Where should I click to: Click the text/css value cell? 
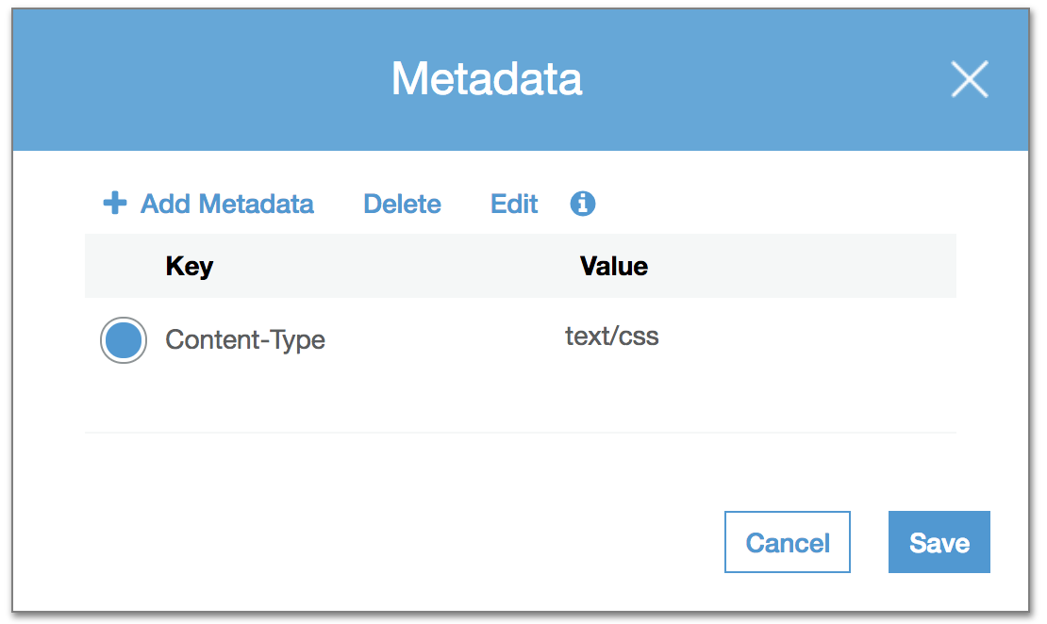click(x=612, y=337)
